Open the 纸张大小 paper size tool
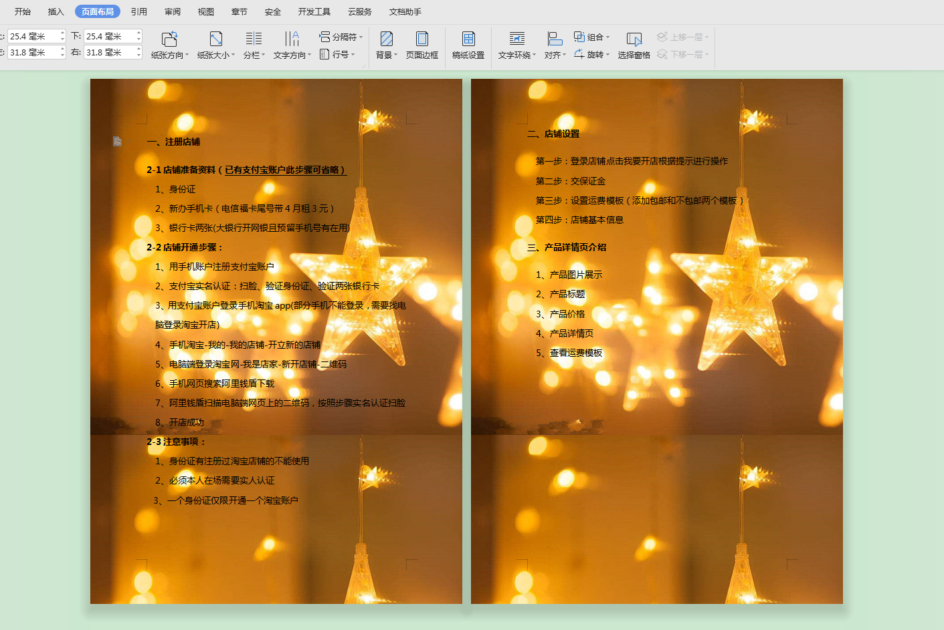 [x=216, y=45]
